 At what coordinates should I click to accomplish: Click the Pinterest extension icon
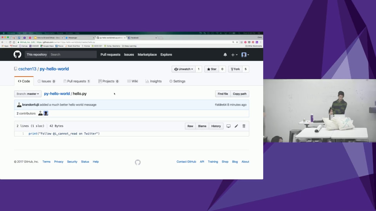pos(253,42)
